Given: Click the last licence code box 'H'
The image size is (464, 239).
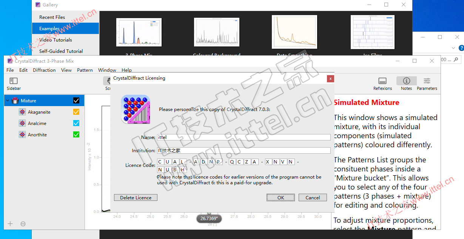Looking at the screenshot, I should tap(183, 170).
